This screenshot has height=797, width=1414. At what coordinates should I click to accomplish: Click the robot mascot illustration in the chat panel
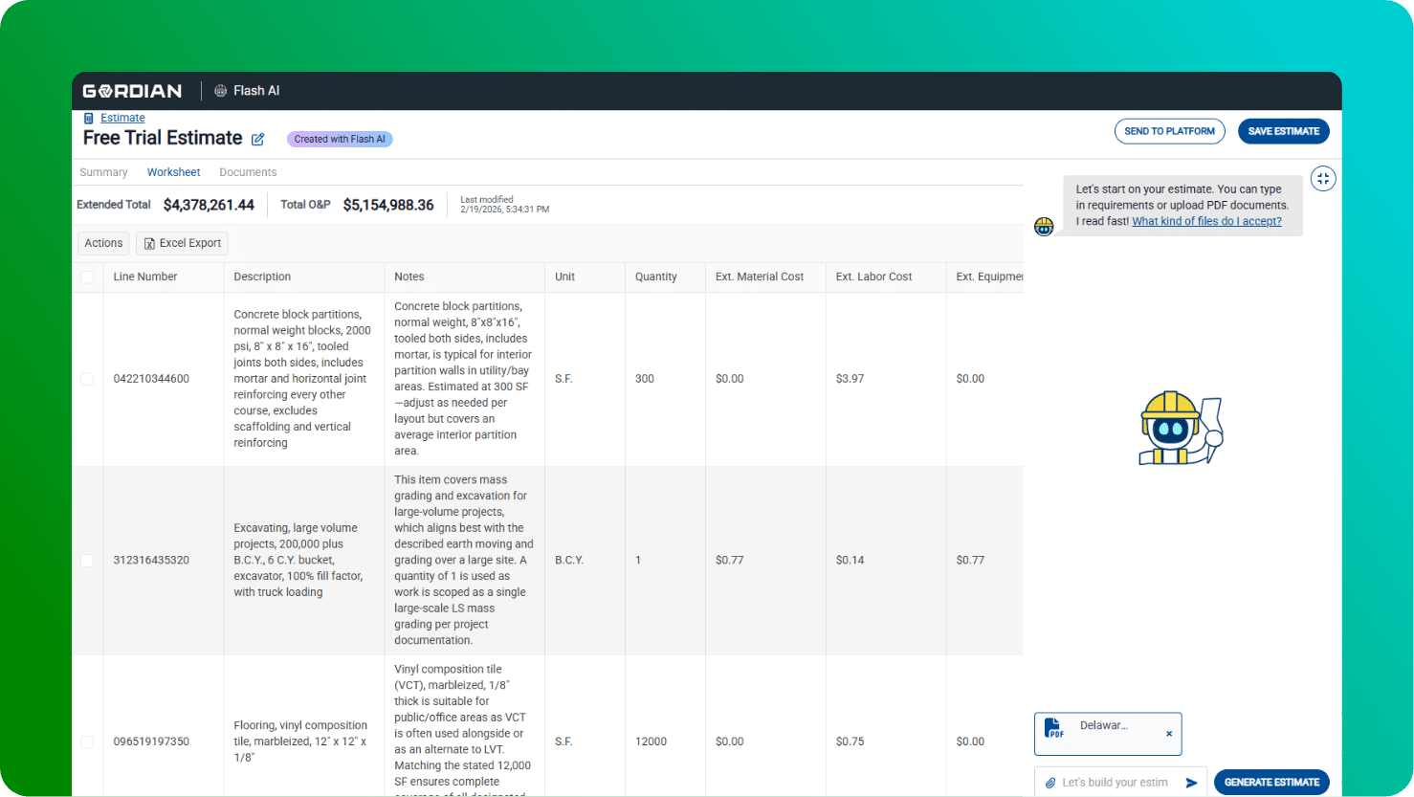click(x=1181, y=427)
